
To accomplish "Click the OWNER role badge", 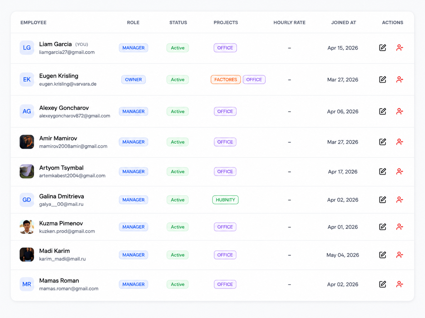I will tap(134, 79).
